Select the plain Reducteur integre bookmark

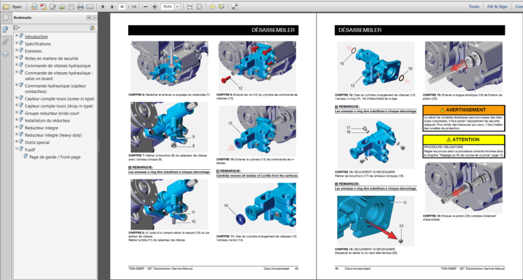coord(42,128)
